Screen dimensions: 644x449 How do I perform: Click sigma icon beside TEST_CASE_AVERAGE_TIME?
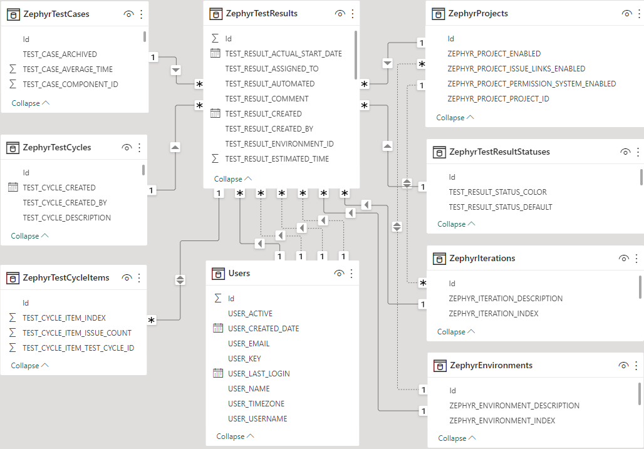pyautogui.click(x=13, y=69)
